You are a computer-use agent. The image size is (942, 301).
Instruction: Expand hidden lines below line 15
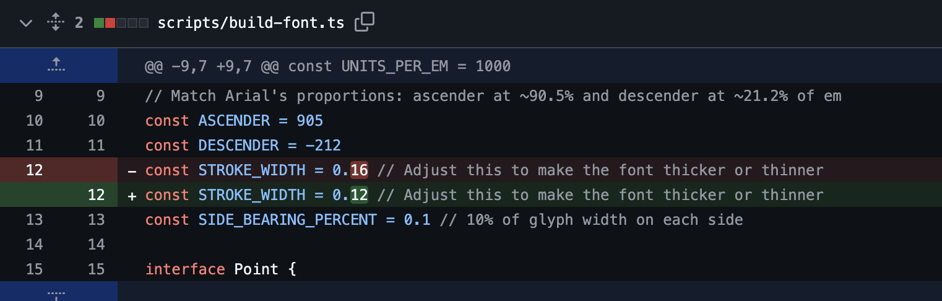[x=56, y=294]
